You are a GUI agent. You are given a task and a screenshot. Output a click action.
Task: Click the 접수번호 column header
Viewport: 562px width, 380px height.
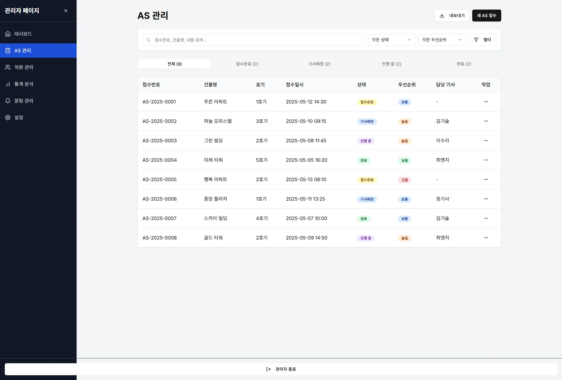151,85
